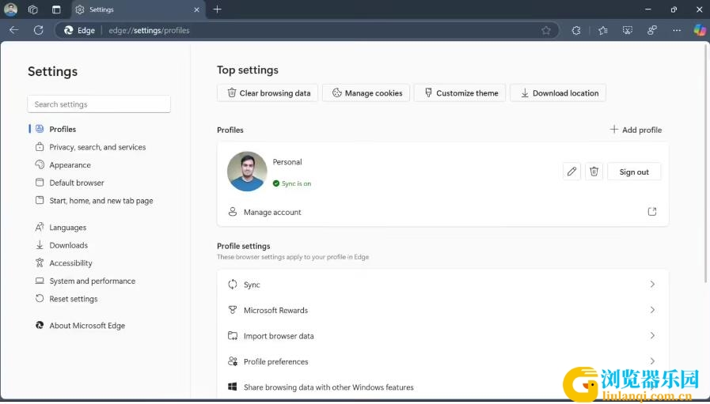Open Accessibility settings
Image resolution: width=710 pixels, height=404 pixels.
(70, 262)
